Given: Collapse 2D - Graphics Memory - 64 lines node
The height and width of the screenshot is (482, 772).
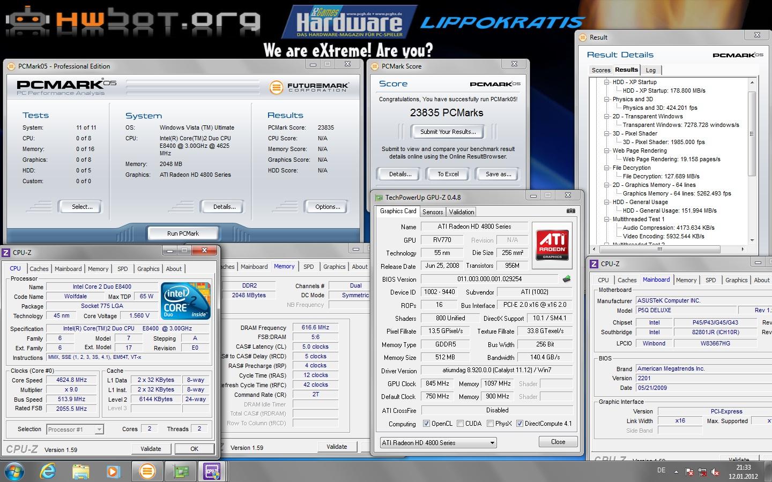Looking at the screenshot, I should point(607,185).
